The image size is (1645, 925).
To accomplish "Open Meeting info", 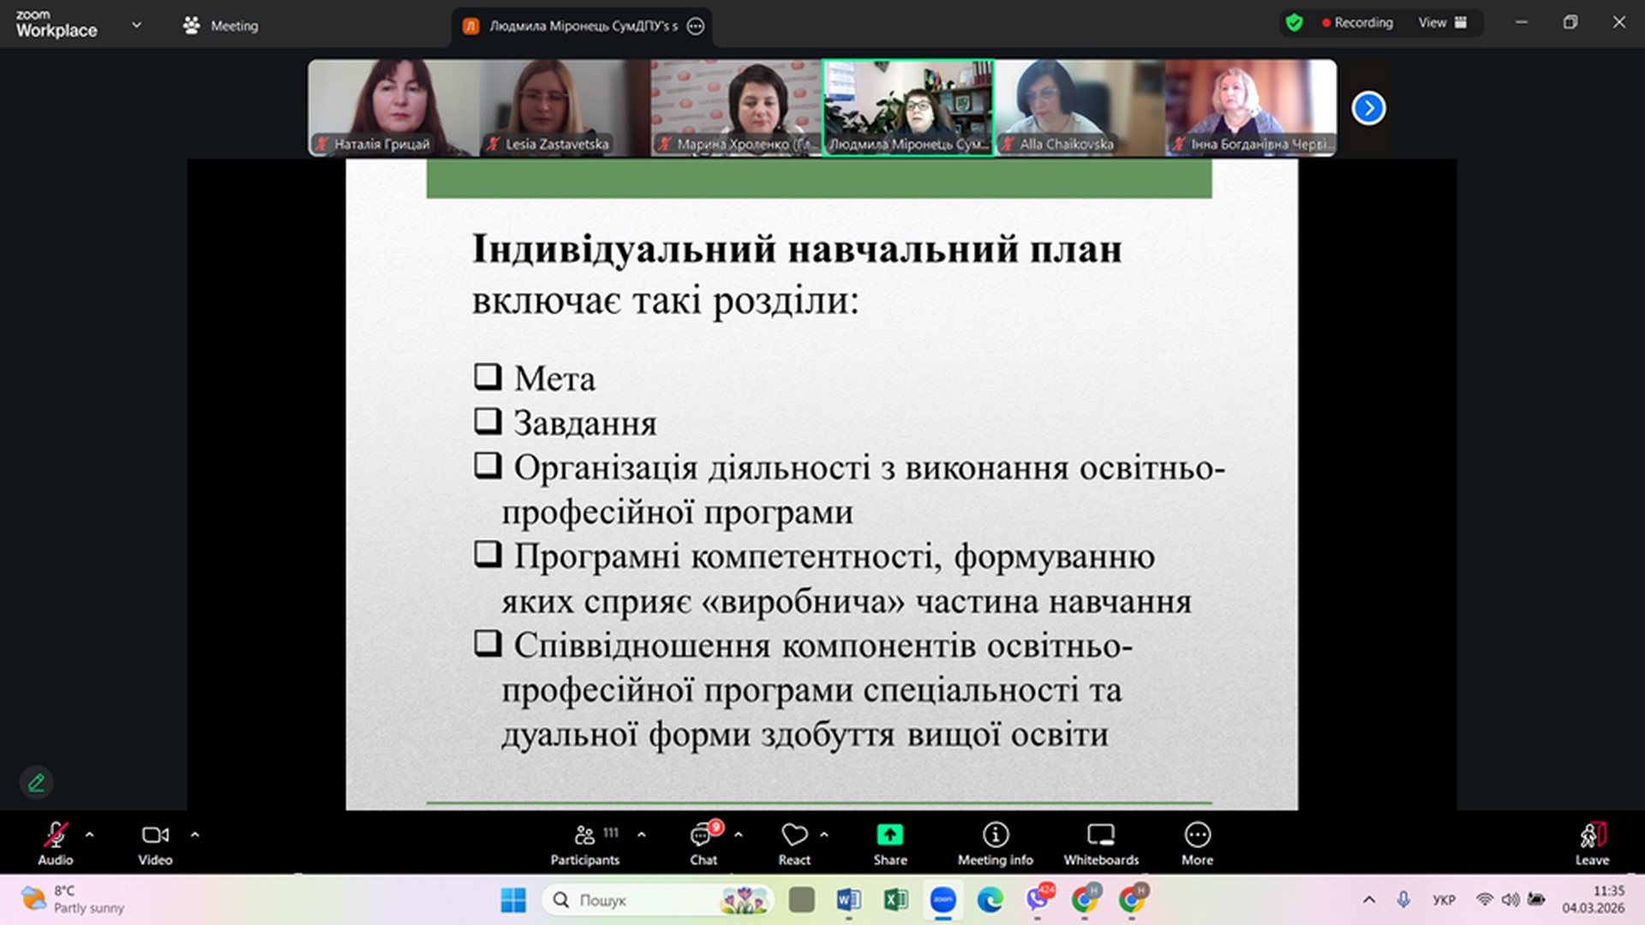I will point(995,843).
